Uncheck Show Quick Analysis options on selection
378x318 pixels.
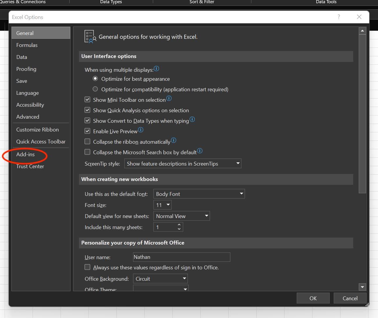pos(87,110)
